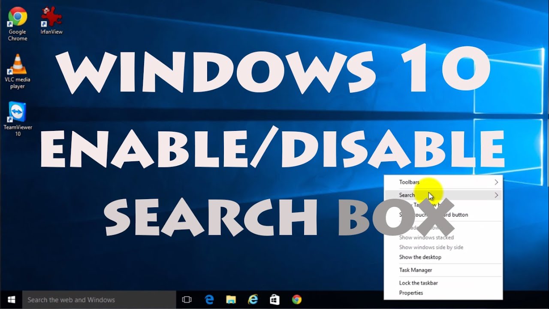The width and height of the screenshot is (549, 309).
Task: Open the Google Chrome desktop shortcut
Action: click(x=17, y=24)
